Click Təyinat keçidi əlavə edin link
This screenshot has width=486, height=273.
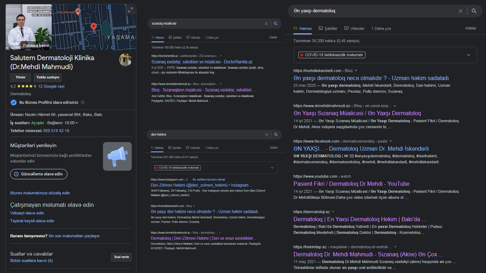32,221
